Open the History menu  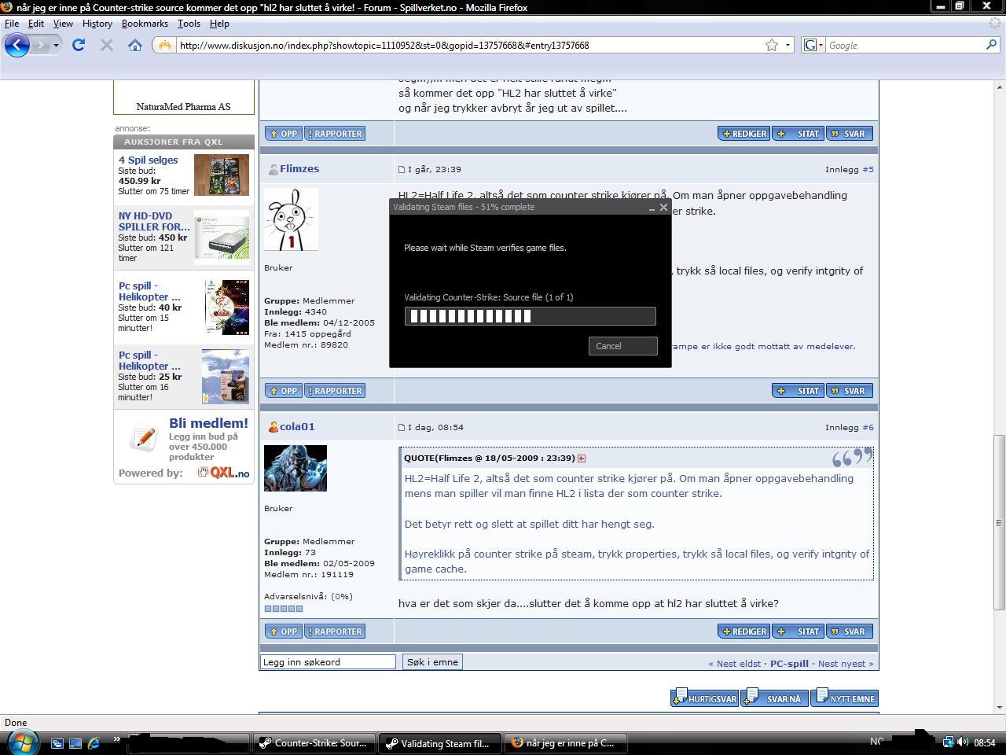click(x=97, y=24)
